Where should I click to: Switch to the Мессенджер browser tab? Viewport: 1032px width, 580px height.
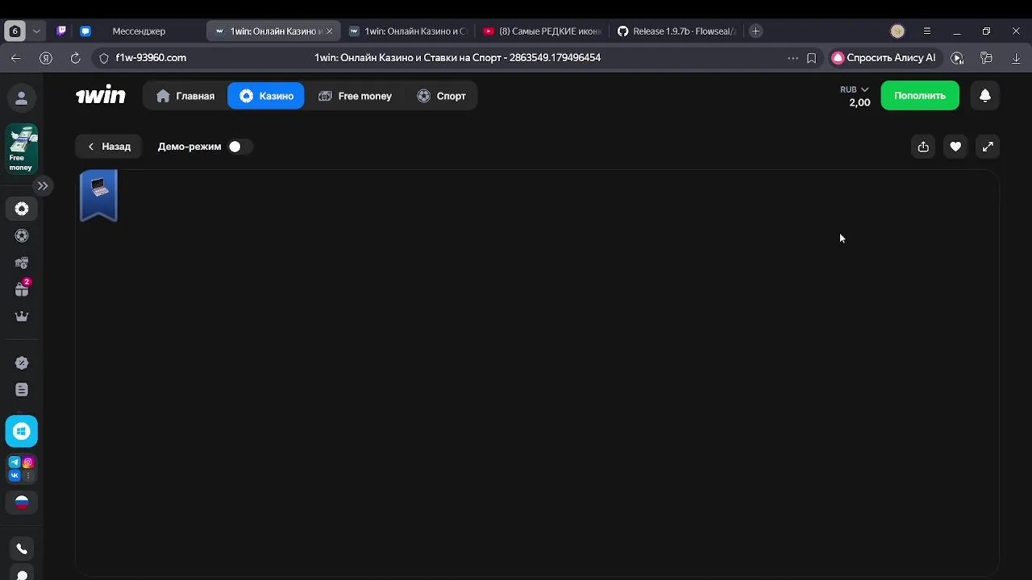tap(139, 31)
